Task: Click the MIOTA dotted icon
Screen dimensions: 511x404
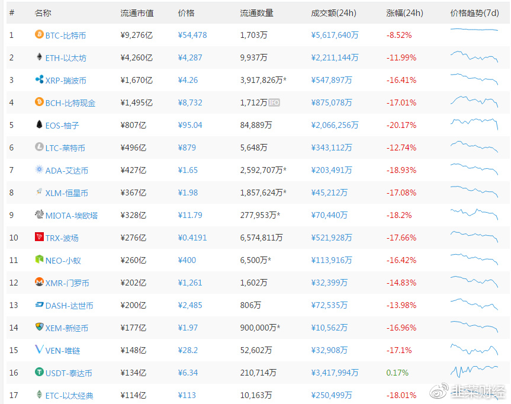Action: (39, 214)
